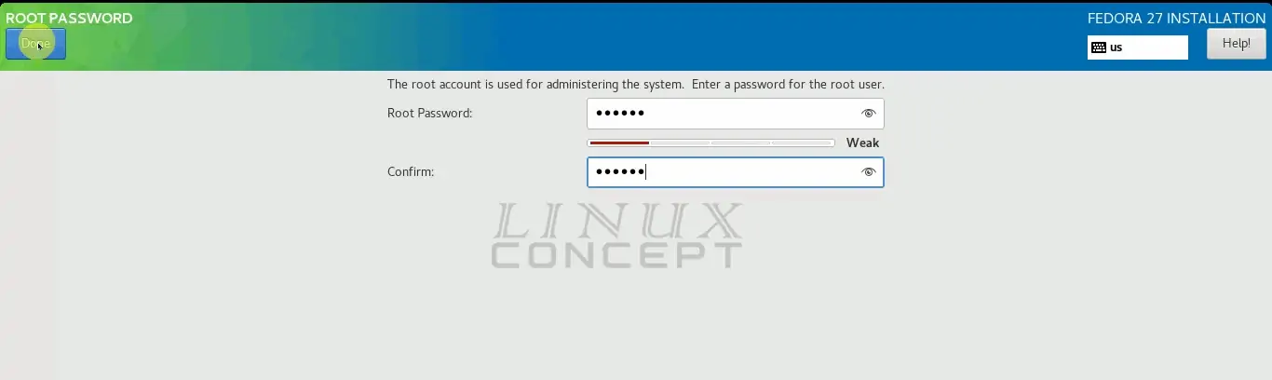Image resolution: width=1272 pixels, height=380 pixels.
Task: Open the Help! button
Action: 1236,44
